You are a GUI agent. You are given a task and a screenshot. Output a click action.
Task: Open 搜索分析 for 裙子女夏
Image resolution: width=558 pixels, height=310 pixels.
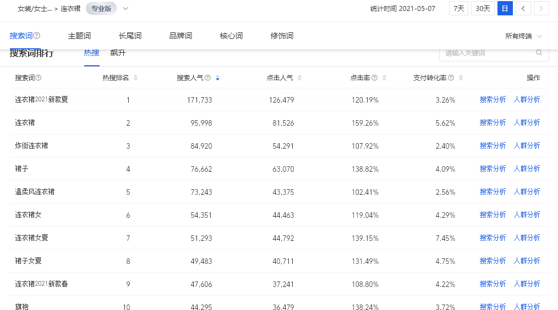[493, 261]
